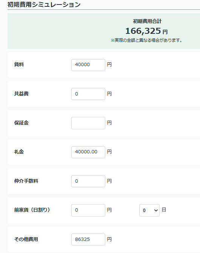Click the 前家賃（日割り） yen input field

tap(88, 210)
